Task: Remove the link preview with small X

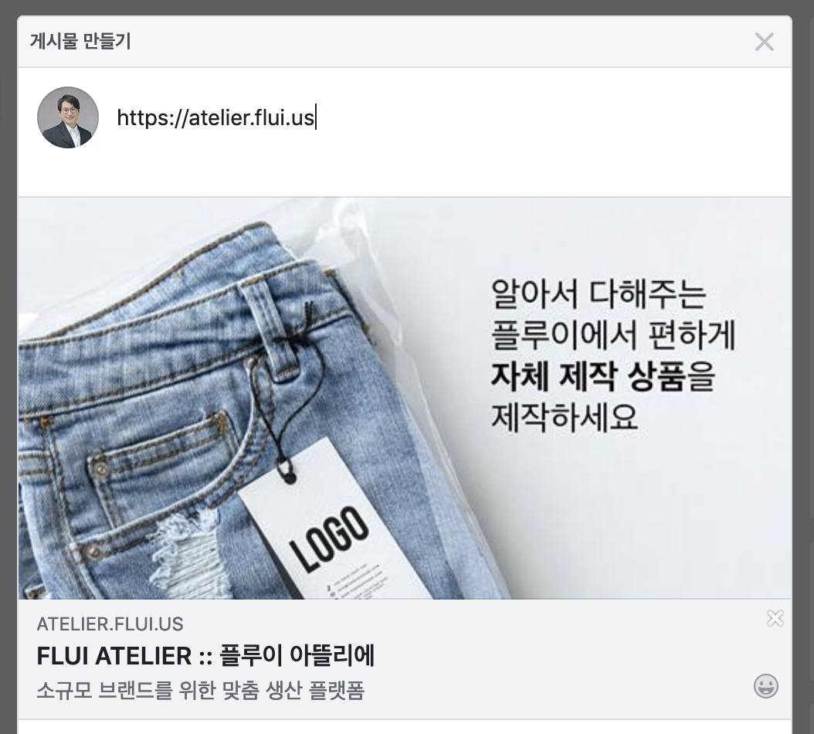Action: [775, 618]
